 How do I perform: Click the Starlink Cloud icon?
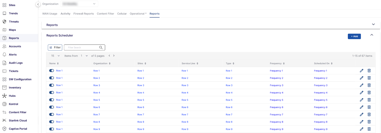click(4, 120)
